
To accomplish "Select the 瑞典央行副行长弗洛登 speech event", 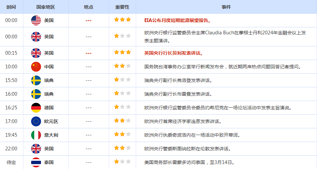I will pyautogui.click(x=178, y=80).
